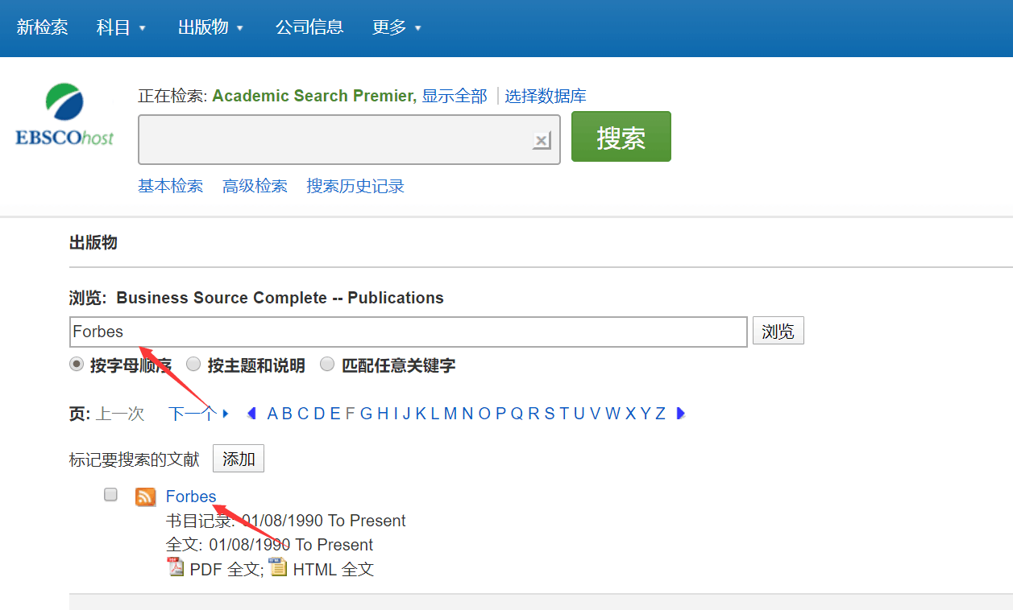This screenshot has width=1013, height=610.
Task: Go to next alphabet set arrow after Z
Action: [681, 414]
